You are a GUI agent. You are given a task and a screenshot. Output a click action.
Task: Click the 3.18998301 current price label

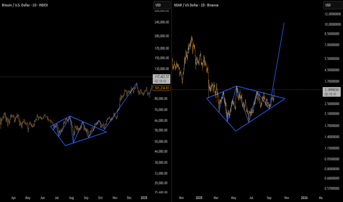[x=333, y=89]
